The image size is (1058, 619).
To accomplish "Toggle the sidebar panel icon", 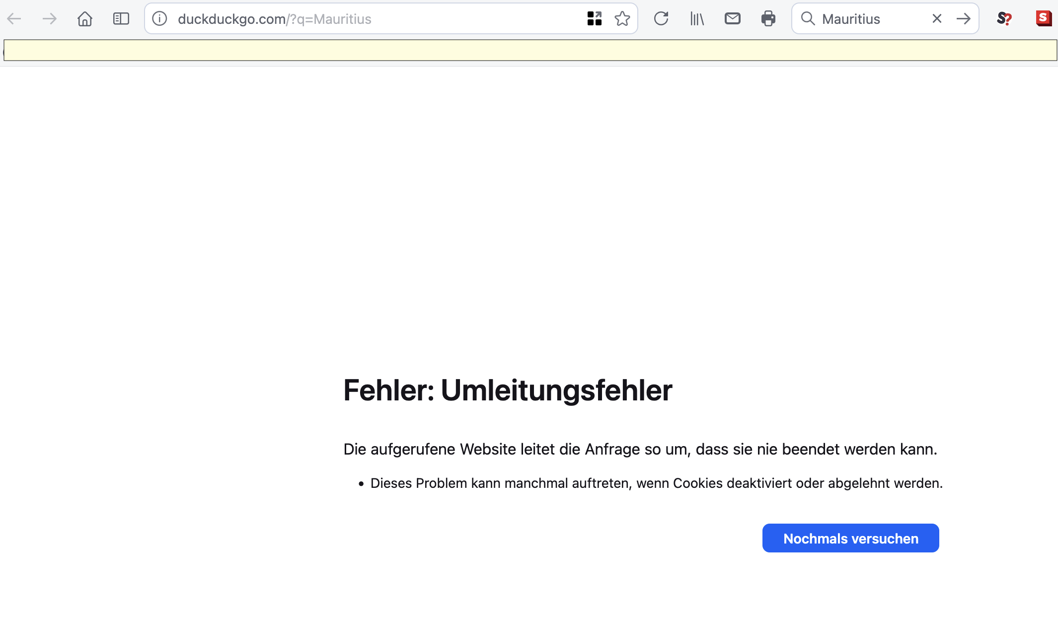I will click(x=121, y=19).
